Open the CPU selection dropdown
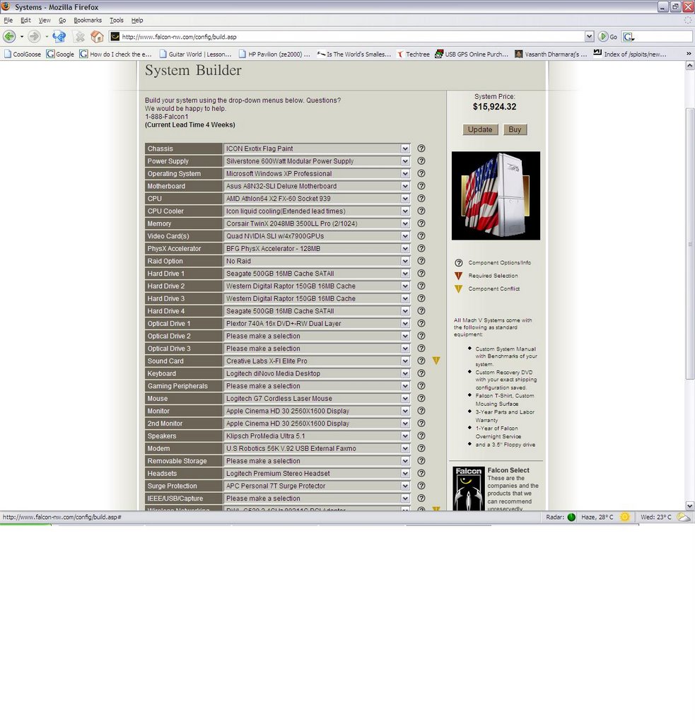The image size is (695, 724). point(317,199)
